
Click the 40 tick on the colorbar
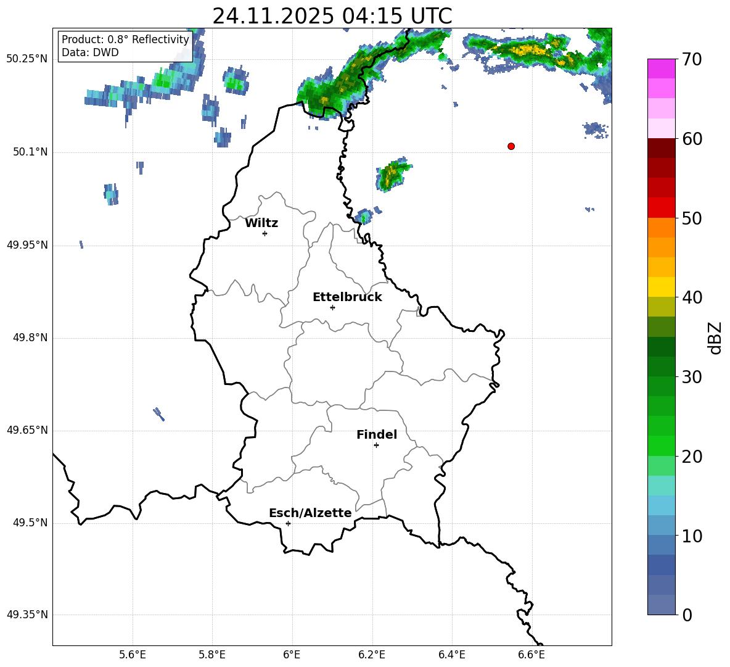(x=692, y=297)
